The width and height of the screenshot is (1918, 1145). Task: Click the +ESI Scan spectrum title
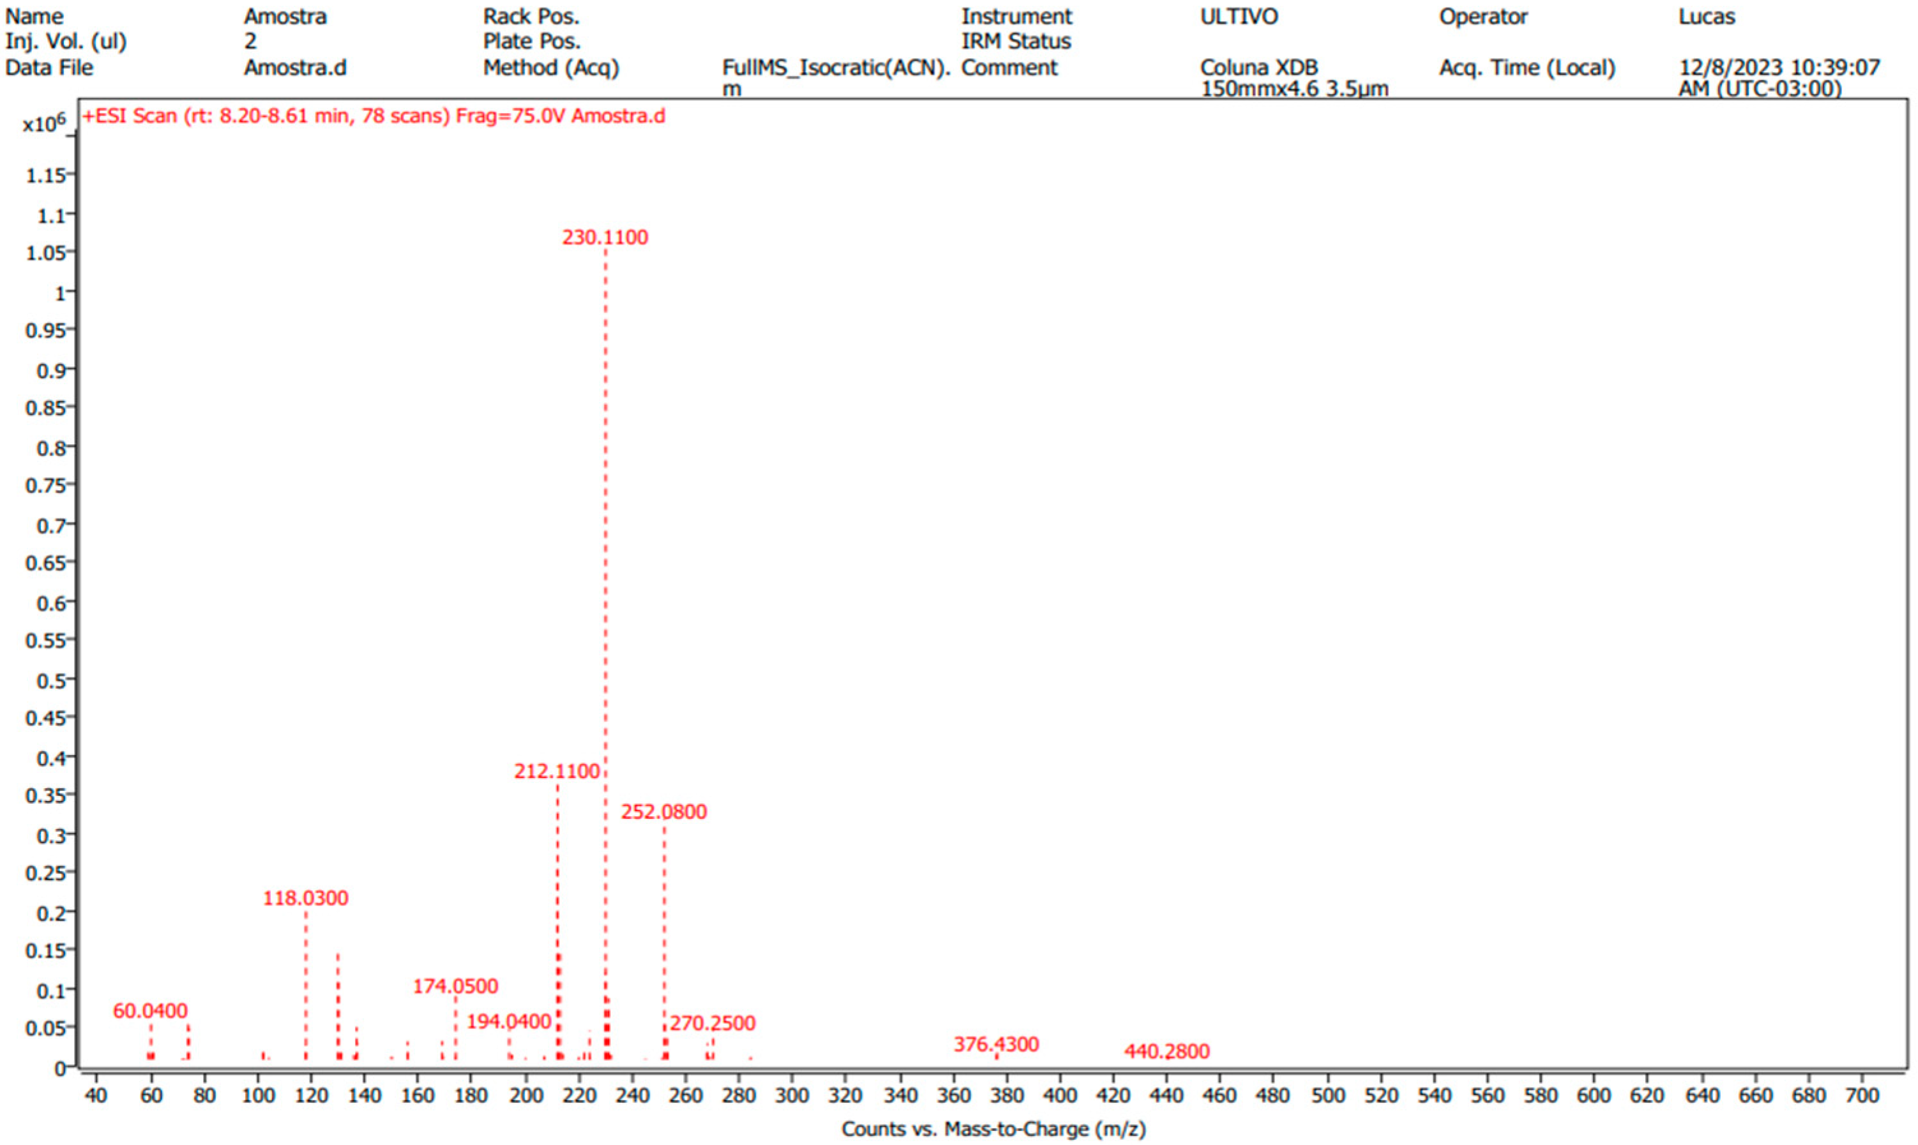374,117
